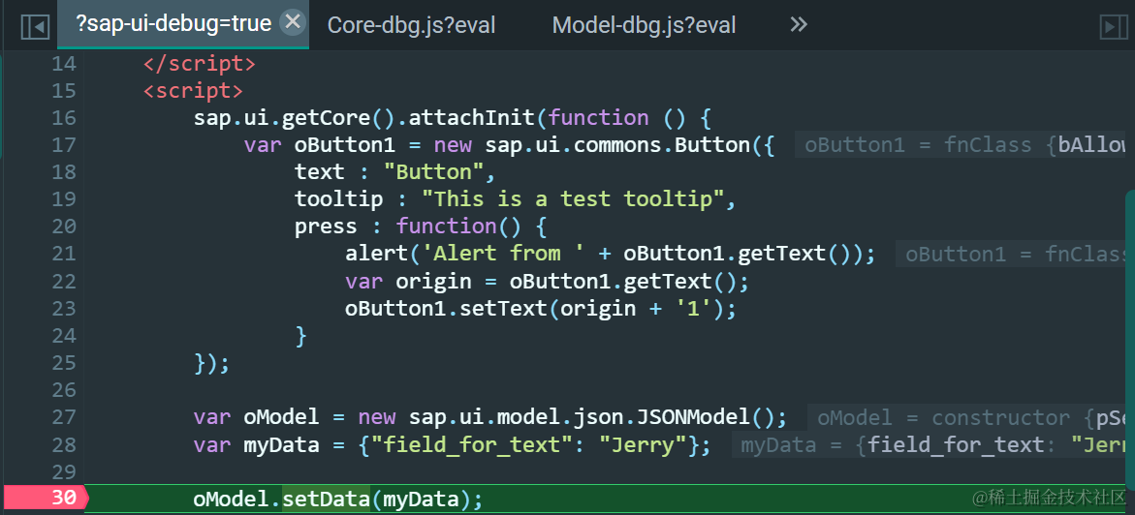This screenshot has width=1135, height=515.
Task: Set a breakpoint on line number 16
Action: (64, 118)
